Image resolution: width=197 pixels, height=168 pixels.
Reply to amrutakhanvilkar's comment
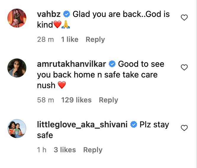pos(109,100)
